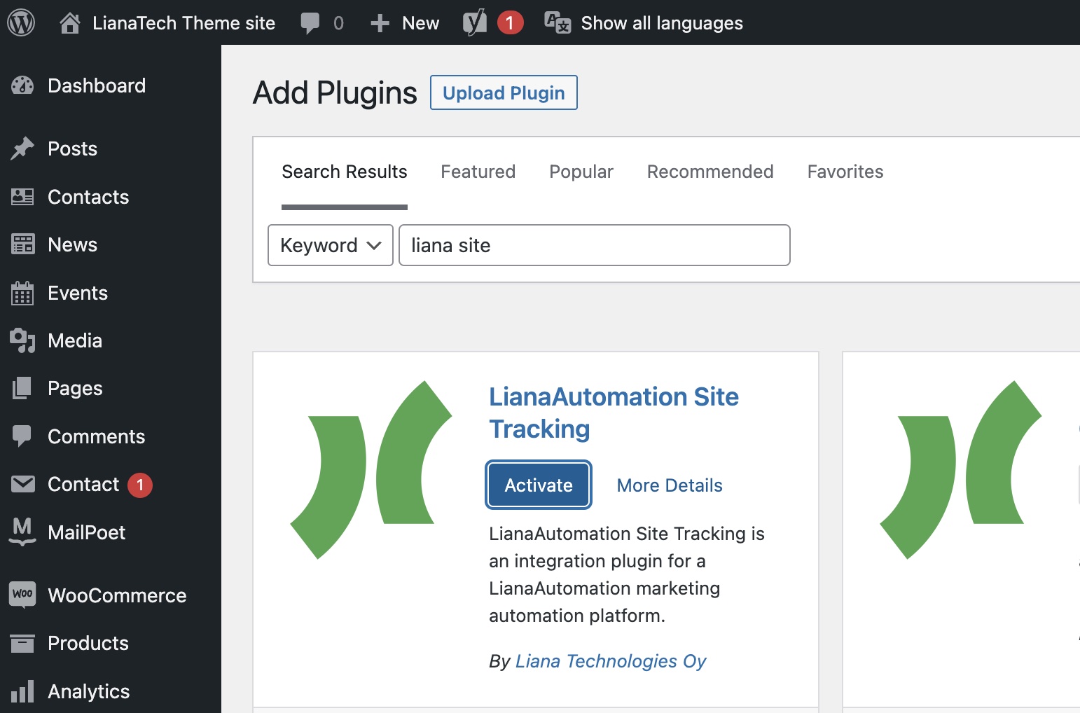Switch to the Recommended tab
The width and height of the screenshot is (1080, 713).
710,172
